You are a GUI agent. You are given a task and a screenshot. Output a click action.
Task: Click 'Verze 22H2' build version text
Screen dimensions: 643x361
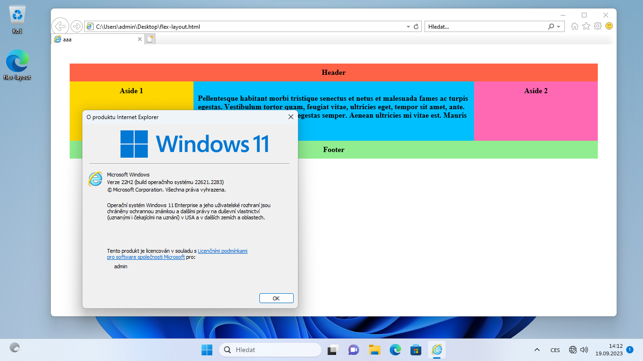(165, 182)
